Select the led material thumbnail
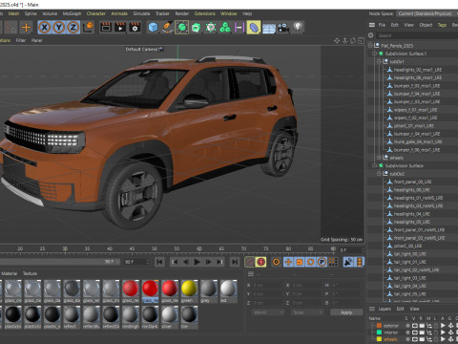Screen dimensions: 458x344 (228, 291)
